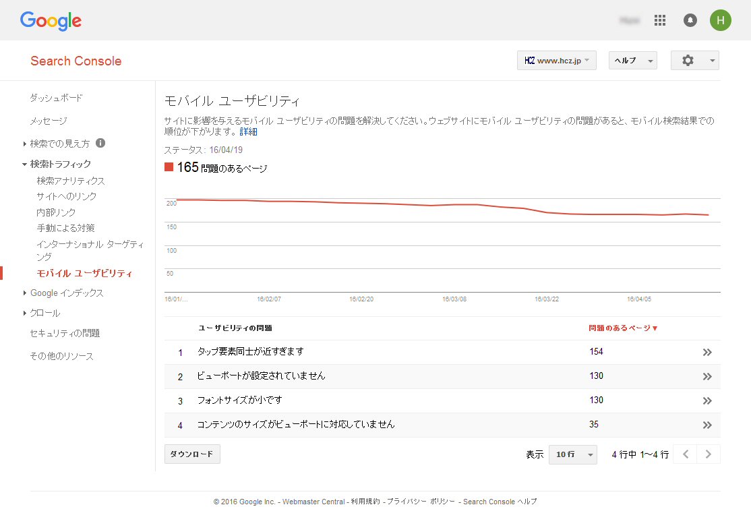Click the Google logo

click(51, 21)
